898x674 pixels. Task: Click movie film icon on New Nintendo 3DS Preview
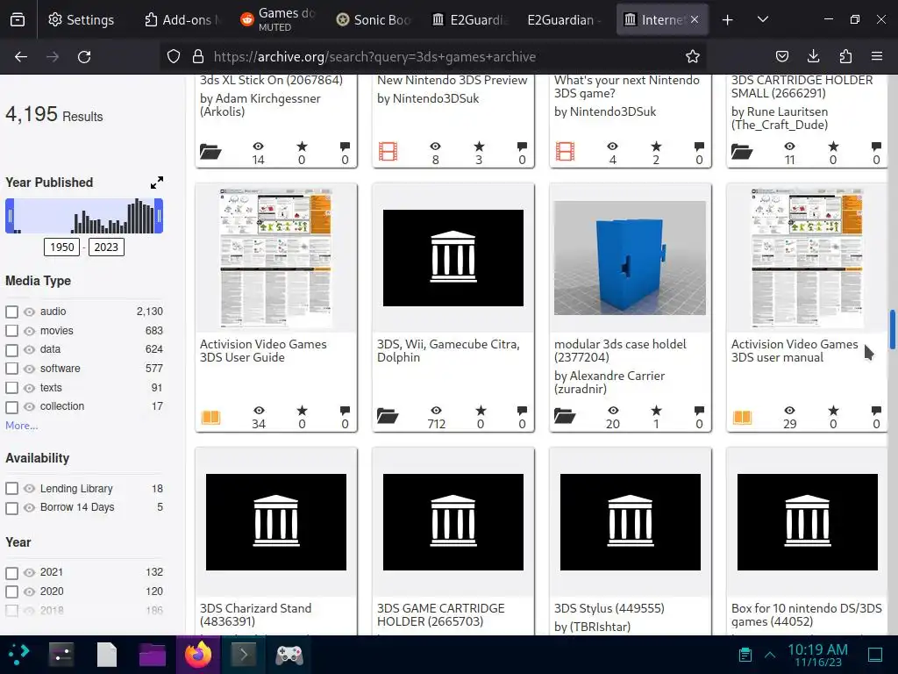pyautogui.click(x=388, y=152)
